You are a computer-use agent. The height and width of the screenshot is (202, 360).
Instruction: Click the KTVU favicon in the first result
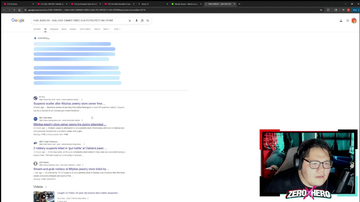coord(35,98)
